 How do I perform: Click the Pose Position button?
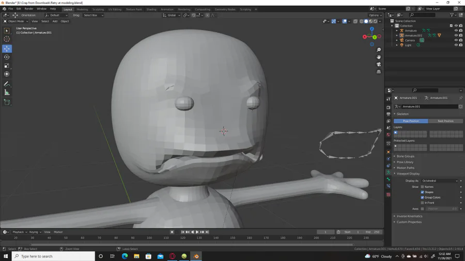pyautogui.click(x=411, y=121)
